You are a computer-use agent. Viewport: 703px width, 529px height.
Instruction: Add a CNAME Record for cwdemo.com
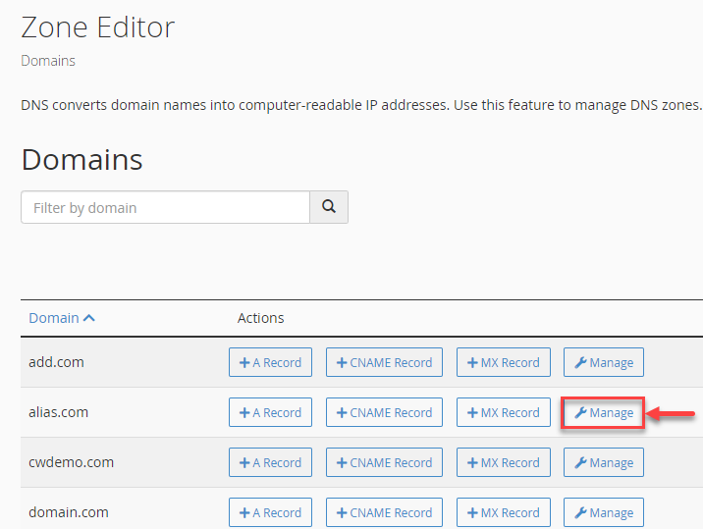(384, 462)
